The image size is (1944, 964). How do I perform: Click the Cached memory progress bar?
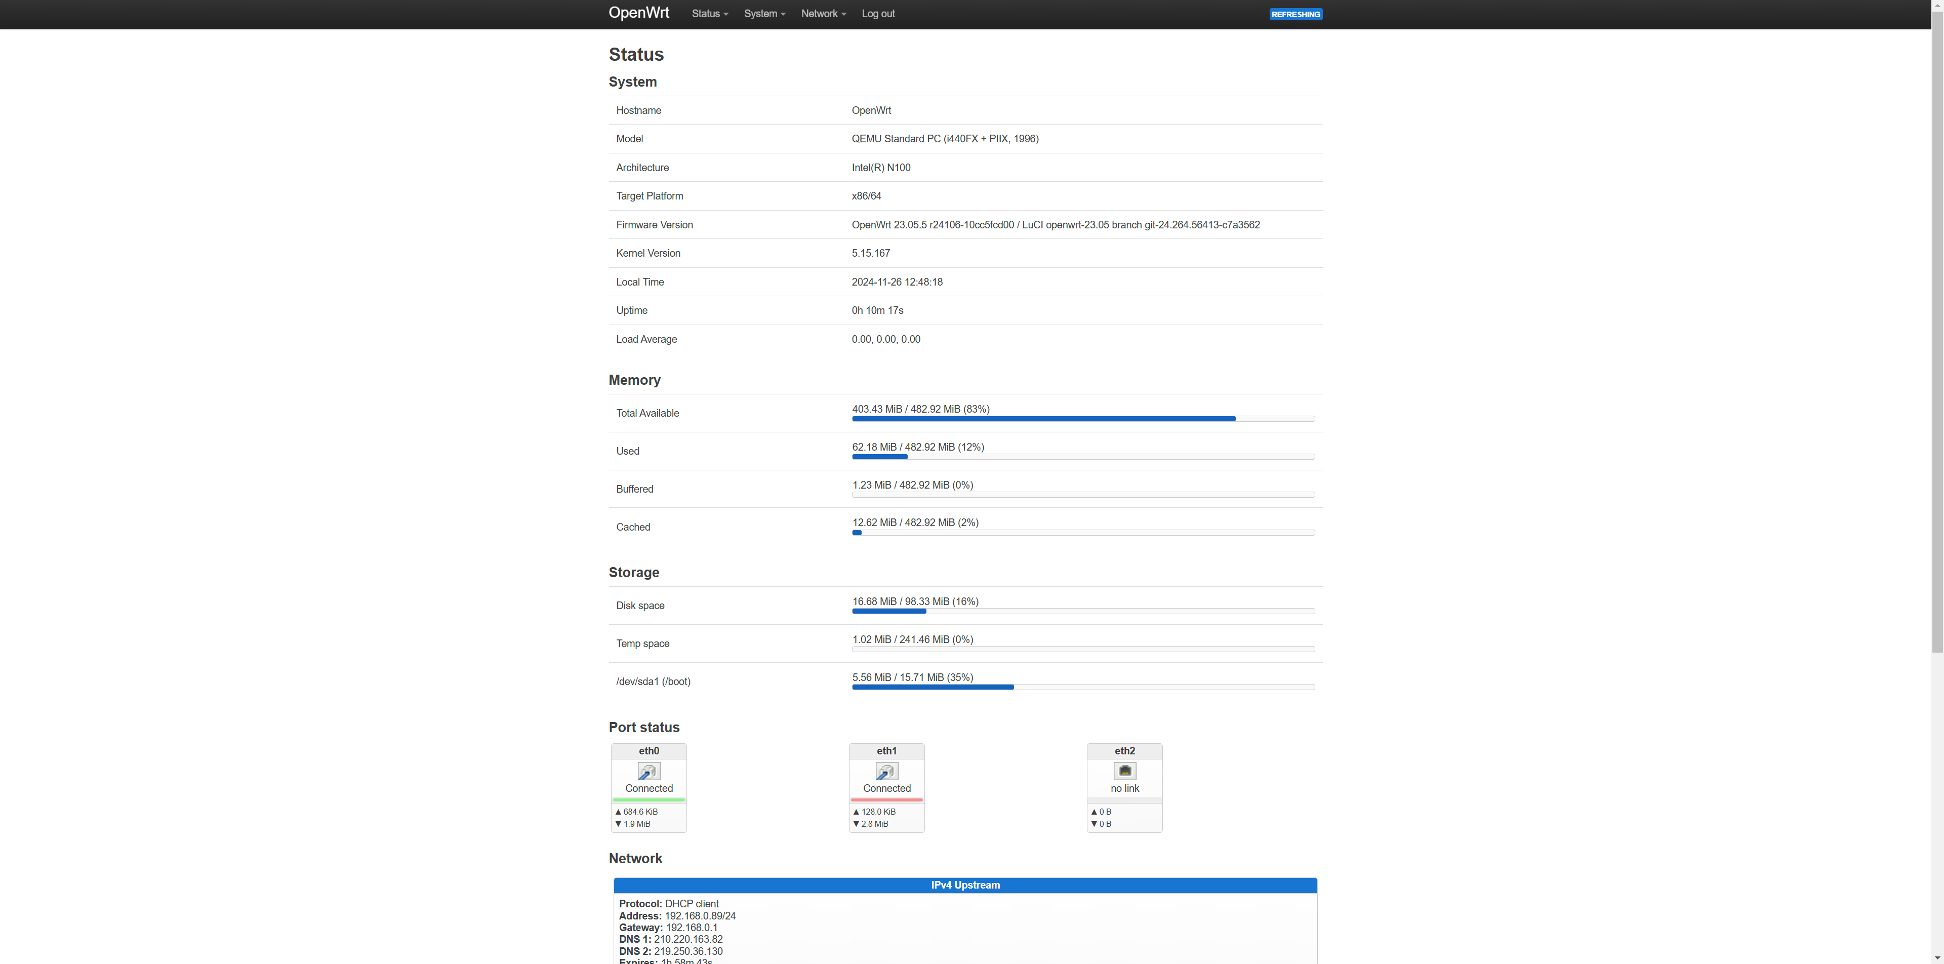pyautogui.click(x=1083, y=532)
